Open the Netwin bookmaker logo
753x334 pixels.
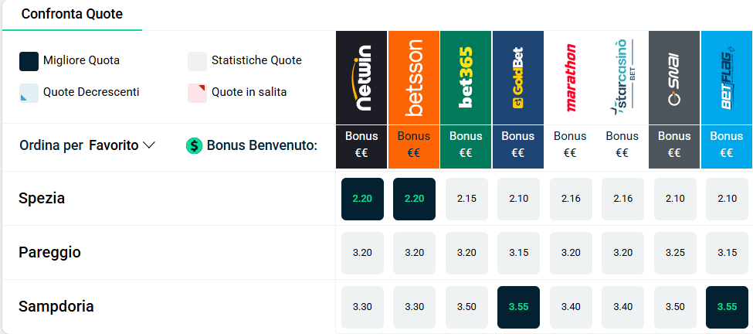point(361,77)
